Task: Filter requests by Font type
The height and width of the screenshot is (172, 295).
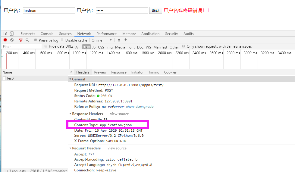Action: click(131, 47)
